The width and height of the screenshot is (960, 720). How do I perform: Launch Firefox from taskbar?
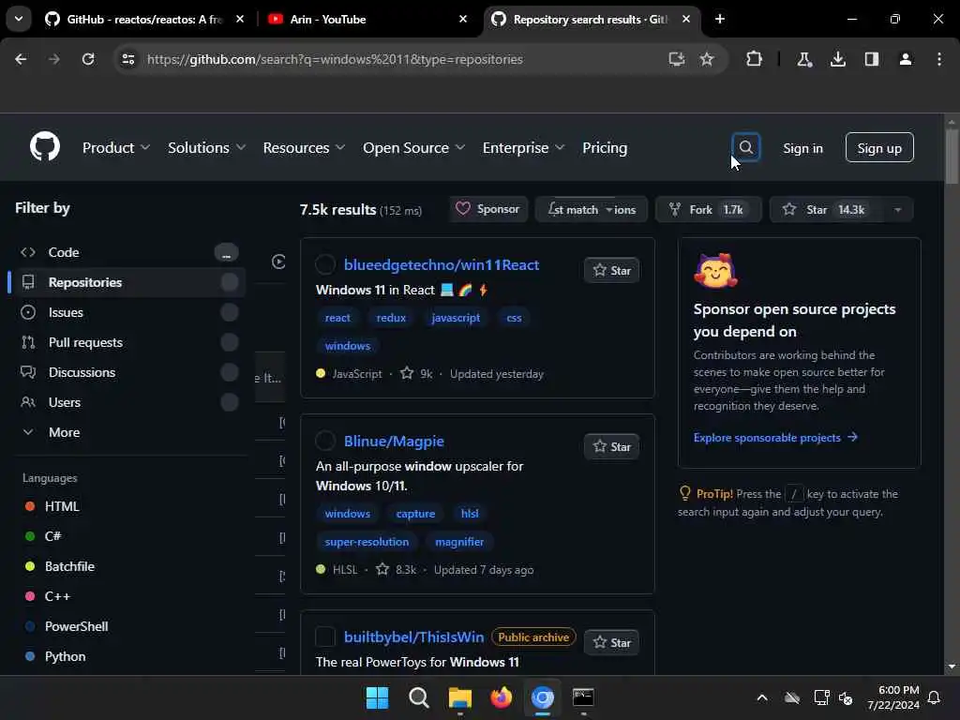click(501, 697)
